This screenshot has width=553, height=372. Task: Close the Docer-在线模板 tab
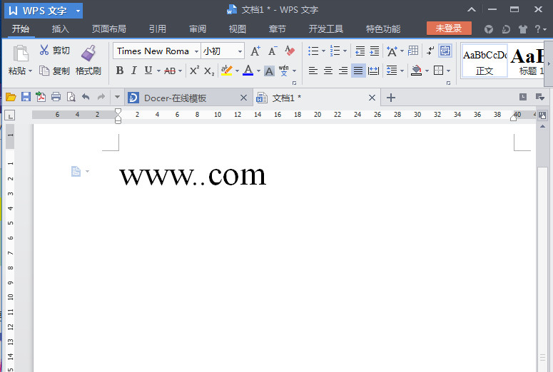point(243,98)
